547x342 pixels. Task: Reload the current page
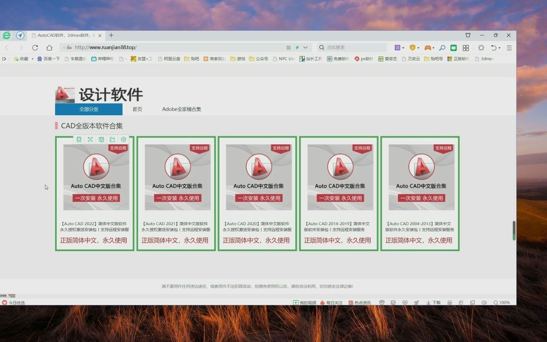coord(35,47)
